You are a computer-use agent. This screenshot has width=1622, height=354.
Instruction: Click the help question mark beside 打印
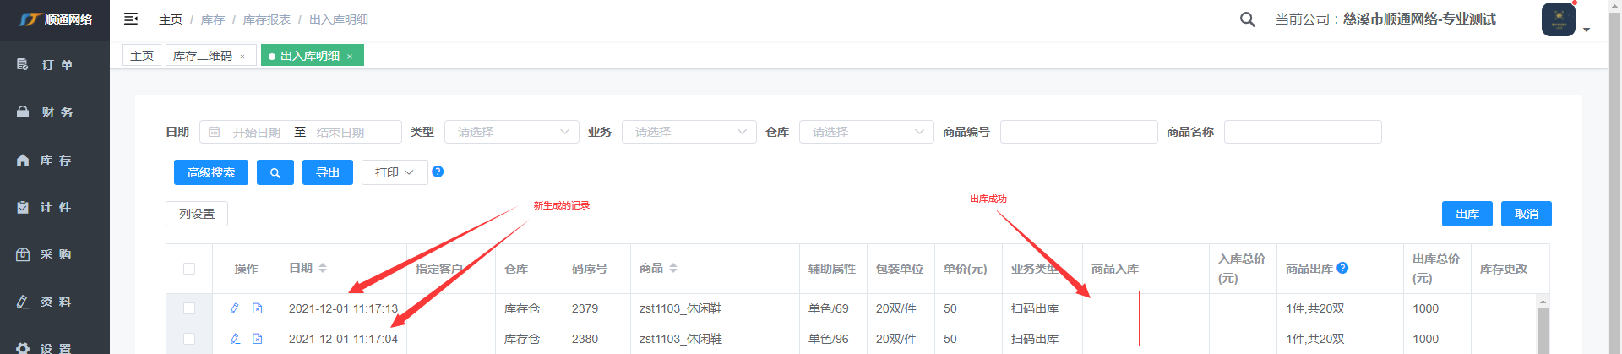438,172
